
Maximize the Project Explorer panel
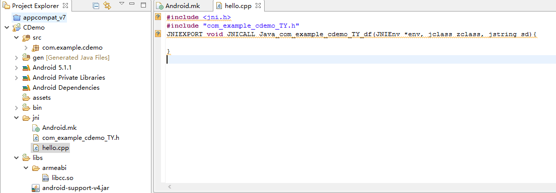tap(143, 5)
